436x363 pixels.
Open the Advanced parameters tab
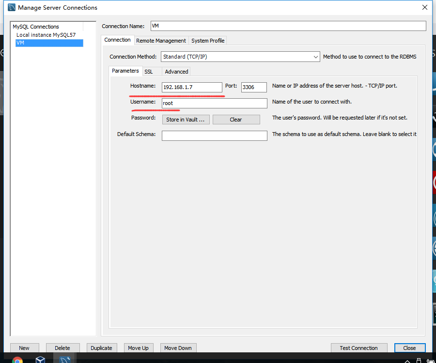176,71
